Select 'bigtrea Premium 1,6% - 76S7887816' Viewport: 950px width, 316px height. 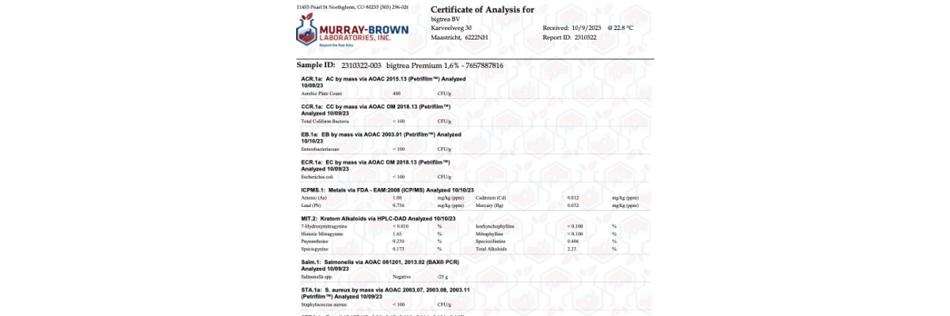[x=444, y=65]
